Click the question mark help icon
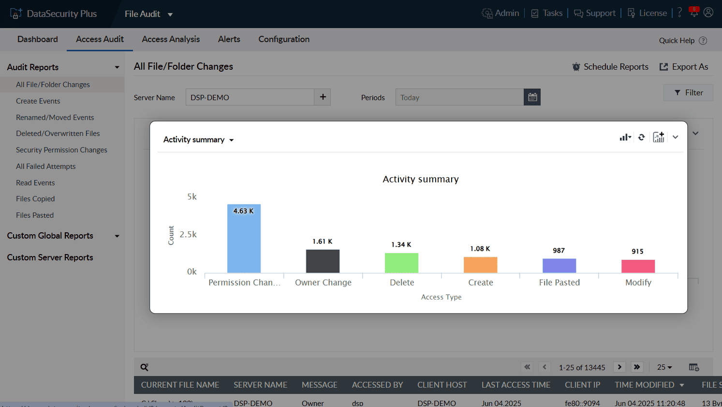This screenshot has height=407, width=722. [x=679, y=13]
